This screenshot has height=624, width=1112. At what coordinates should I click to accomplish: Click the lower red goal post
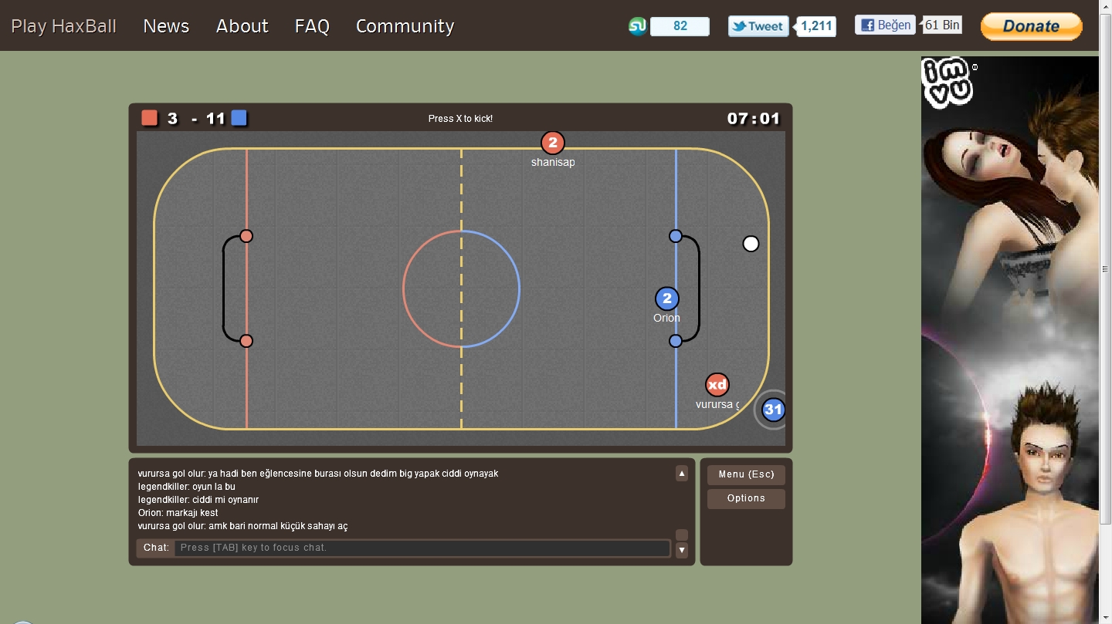coord(246,341)
